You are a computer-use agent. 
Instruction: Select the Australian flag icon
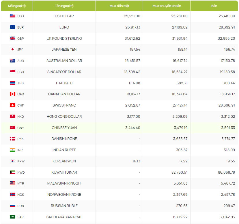(12, 61)
